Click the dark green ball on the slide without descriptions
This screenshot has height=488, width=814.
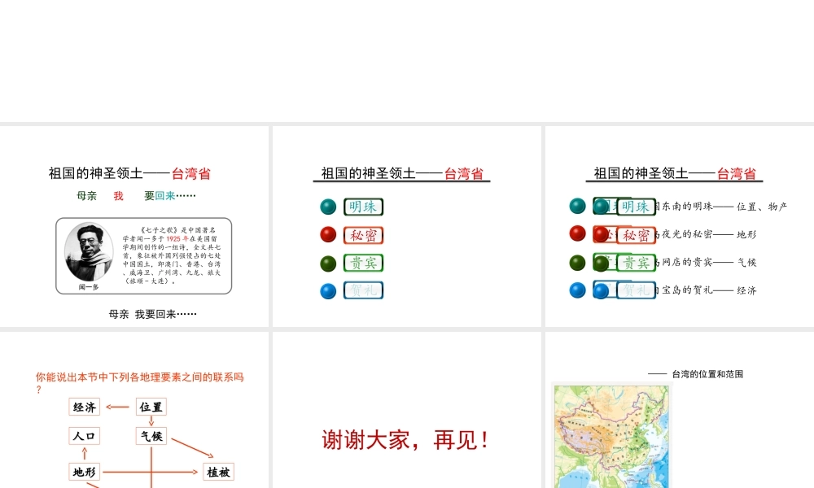(x=328, y=264)
